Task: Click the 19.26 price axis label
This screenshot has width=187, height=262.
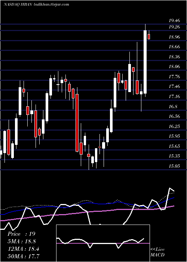Action: (x=174, y=27)
